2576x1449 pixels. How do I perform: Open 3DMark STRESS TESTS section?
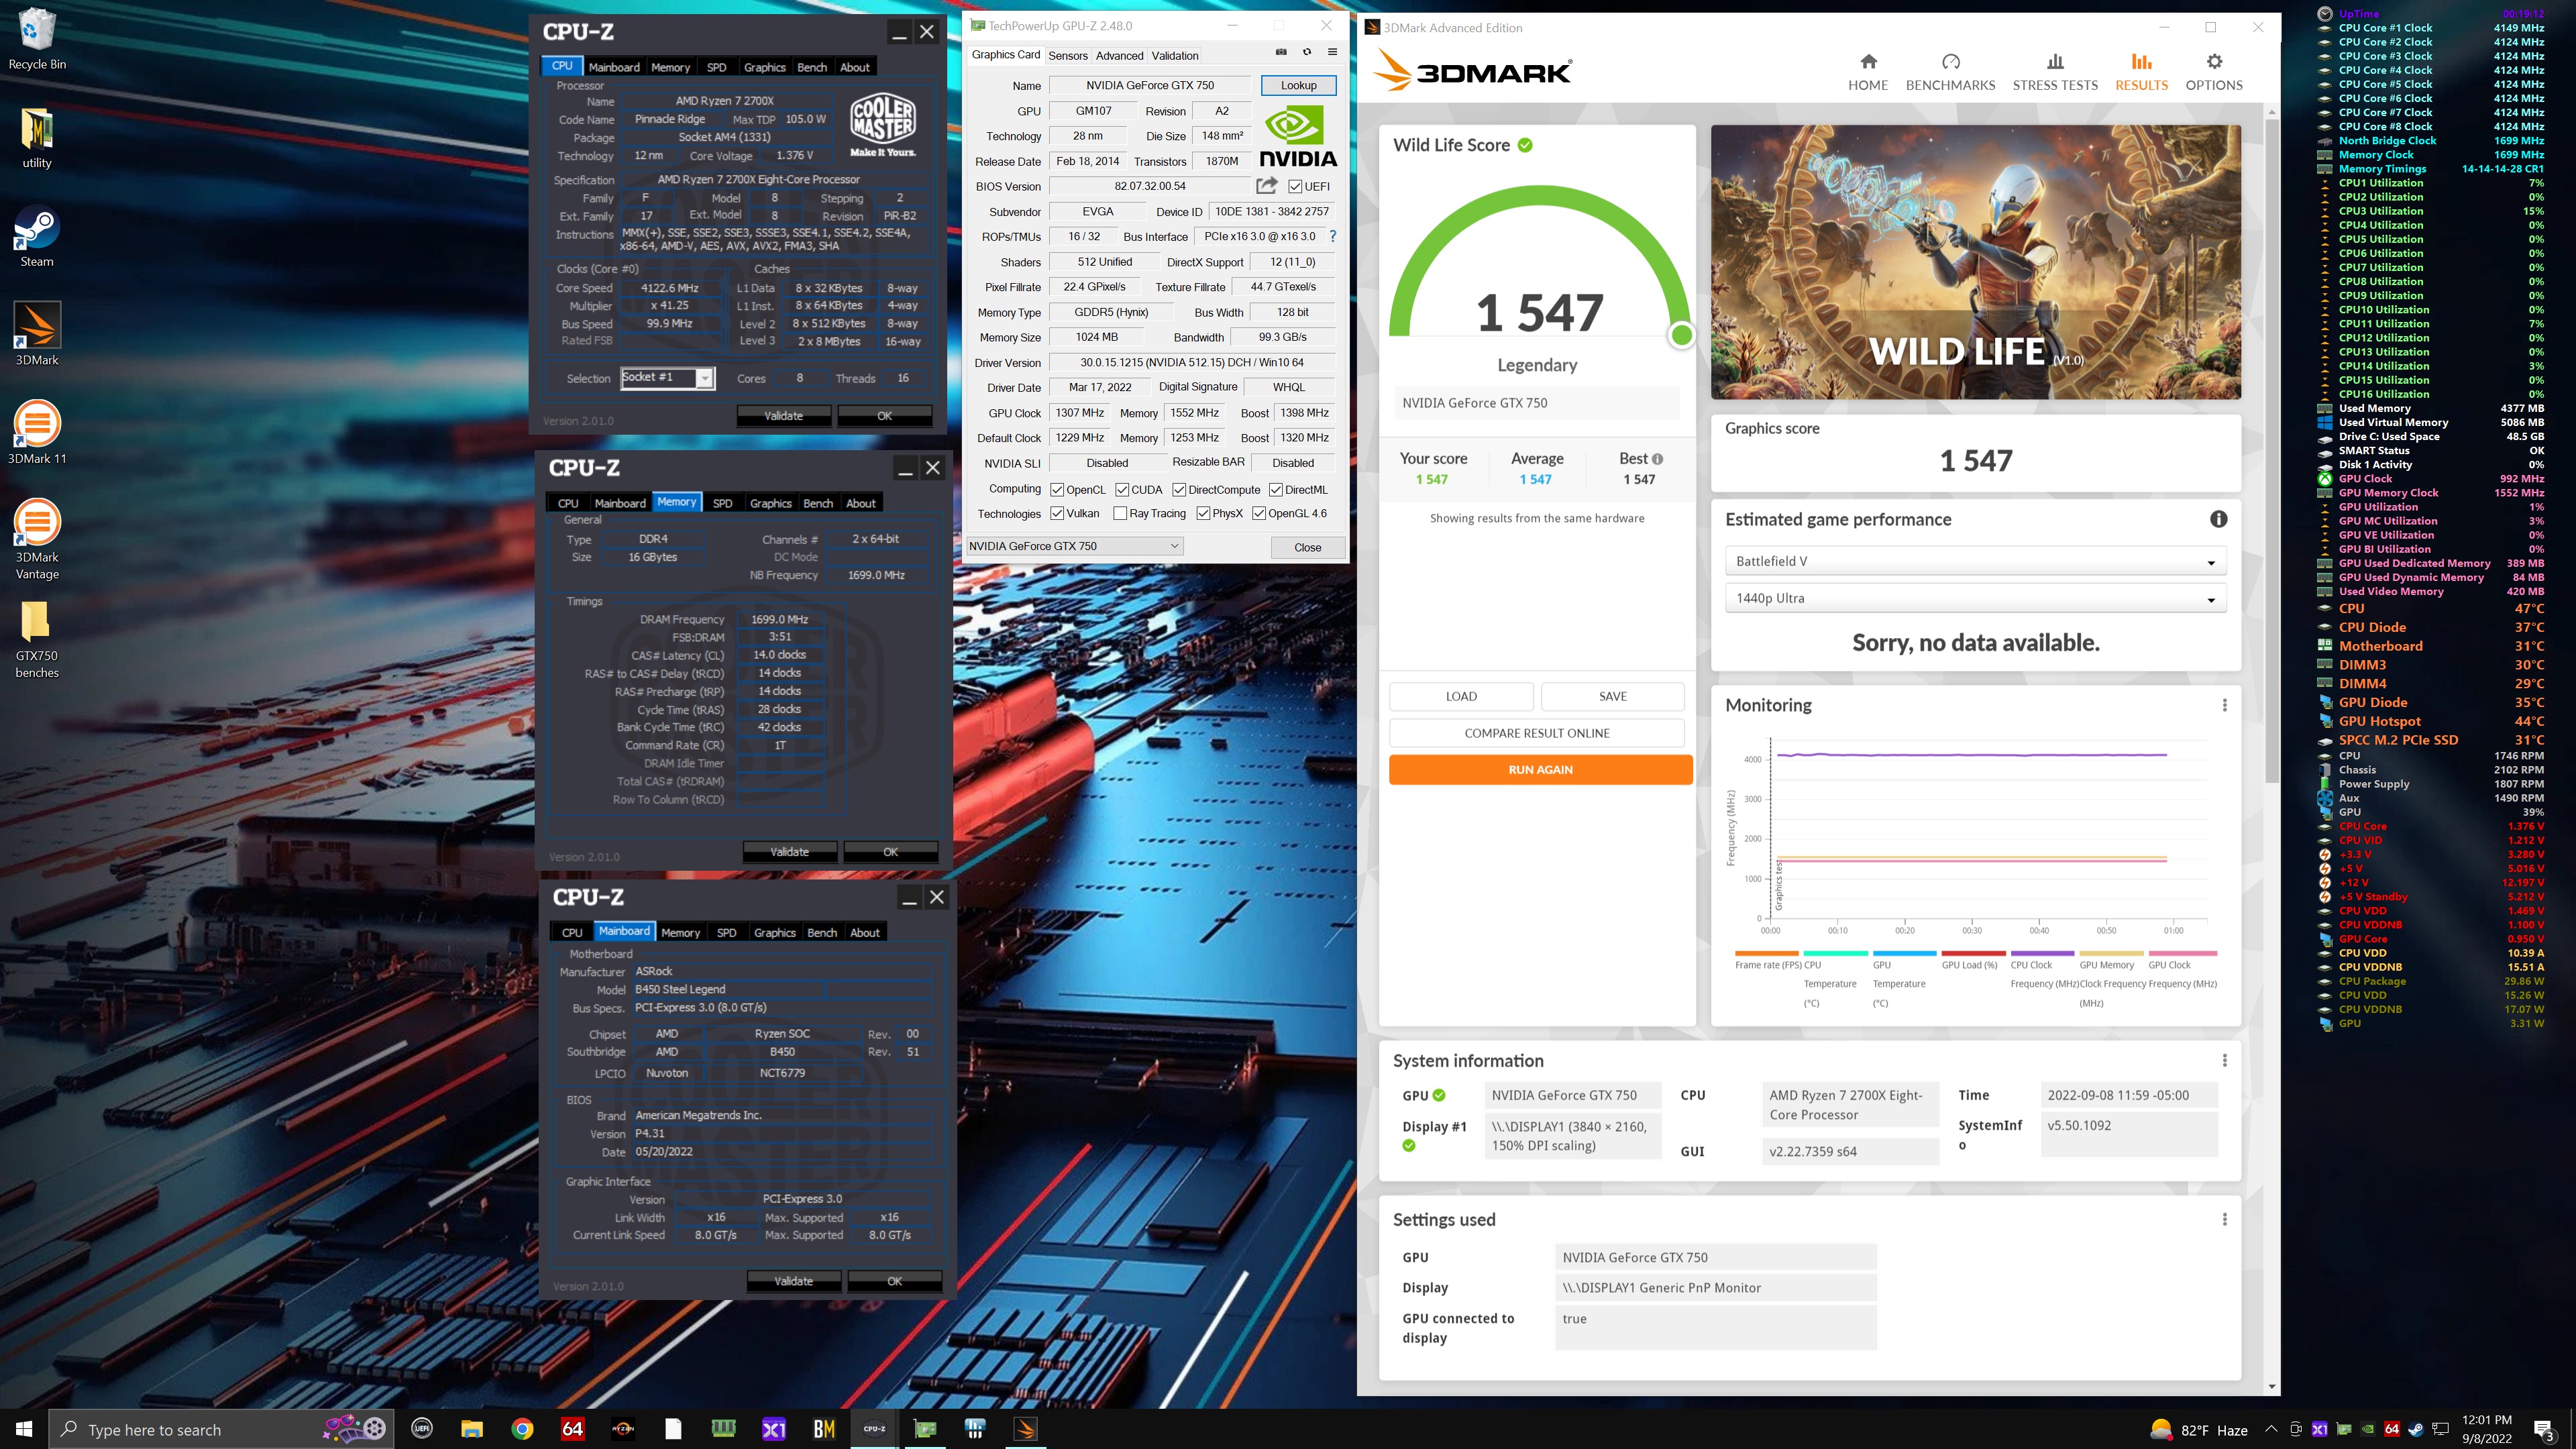pyautogui.click(x=2055, y=72)
